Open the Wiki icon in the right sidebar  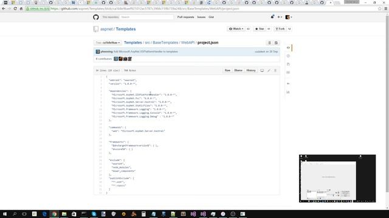point(288,73)
